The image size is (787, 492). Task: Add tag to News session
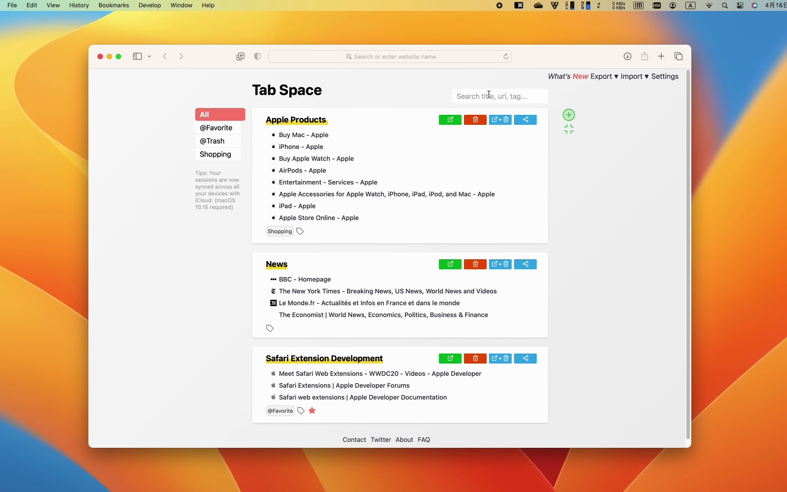270,328
